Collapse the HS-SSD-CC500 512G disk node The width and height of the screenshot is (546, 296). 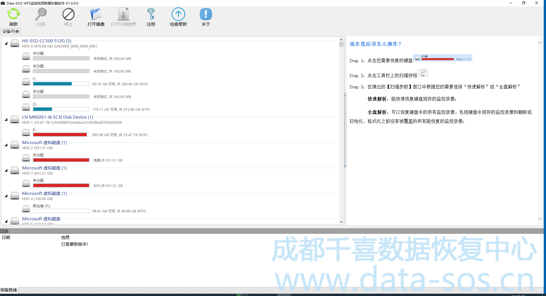[6, 43]
